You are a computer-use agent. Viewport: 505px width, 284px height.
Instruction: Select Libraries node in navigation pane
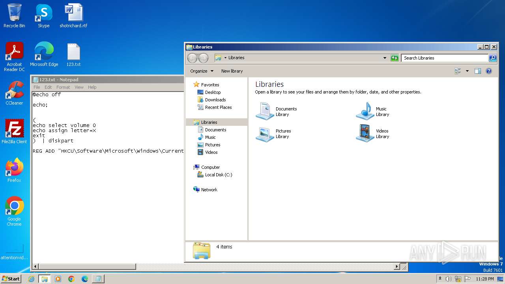(209, 122)
